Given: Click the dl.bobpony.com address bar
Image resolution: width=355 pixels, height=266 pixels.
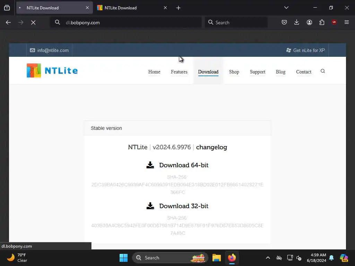Looking at the screenshot, I should 125,23.
